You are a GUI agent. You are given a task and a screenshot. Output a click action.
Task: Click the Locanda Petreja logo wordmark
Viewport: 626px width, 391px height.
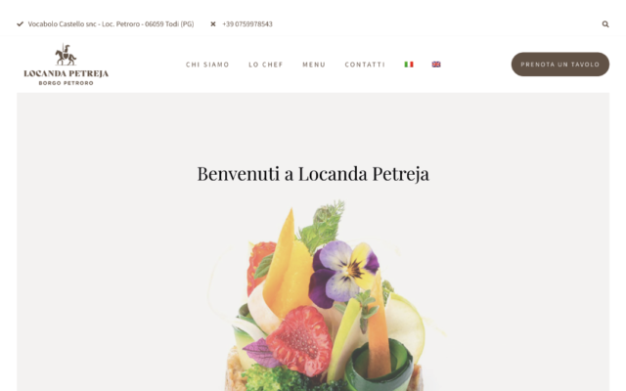(x=66, y=73)
